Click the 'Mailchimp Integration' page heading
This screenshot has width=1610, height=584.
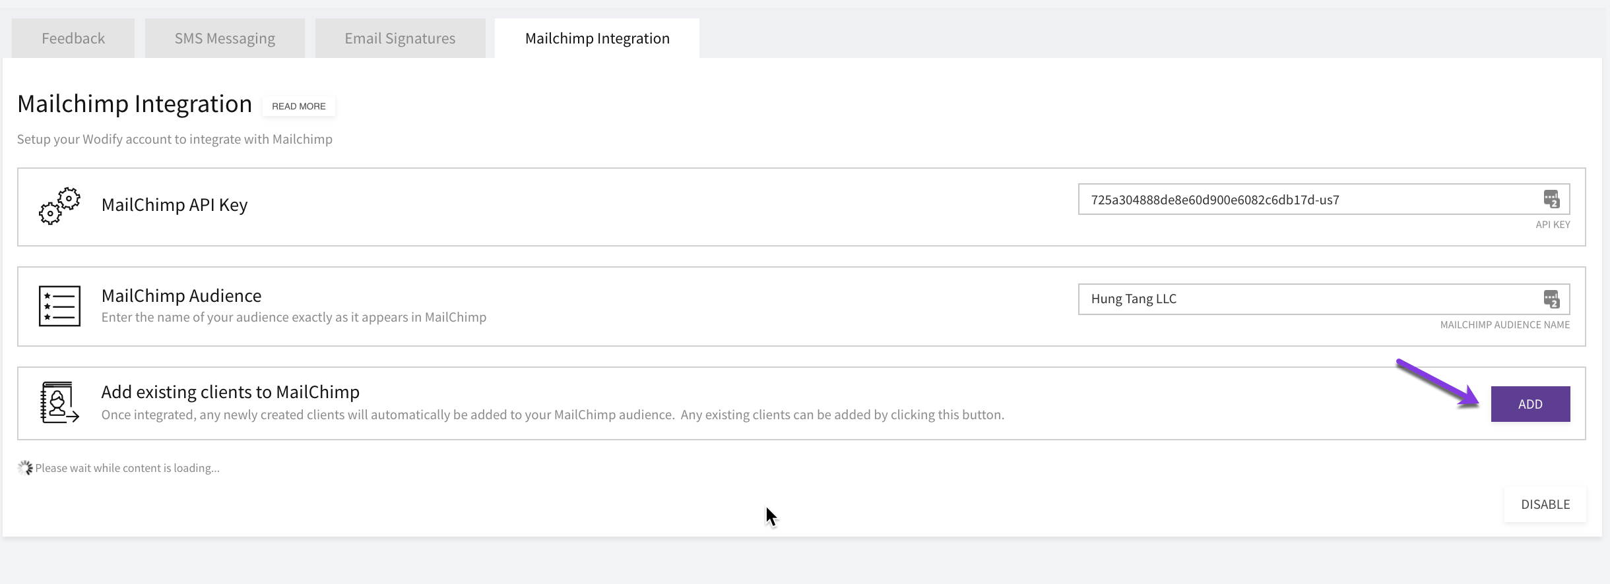(x=135, y=104)
